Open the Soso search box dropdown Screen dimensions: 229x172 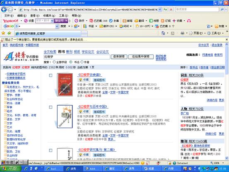click(57, 26)
